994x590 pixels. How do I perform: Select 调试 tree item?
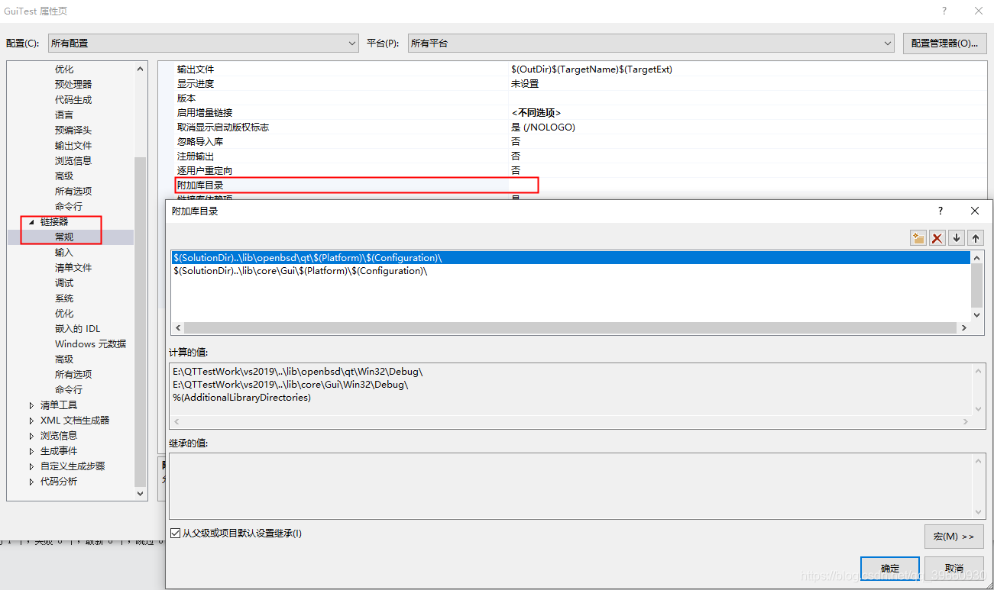point(64,283)
